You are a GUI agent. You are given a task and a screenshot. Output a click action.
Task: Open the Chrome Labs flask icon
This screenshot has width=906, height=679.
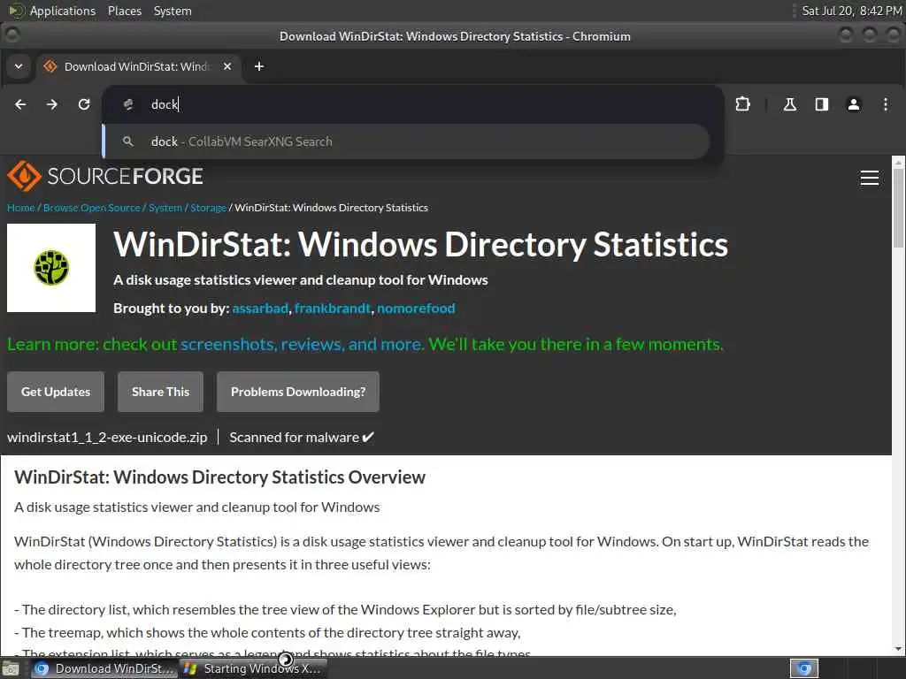(789, 104)
